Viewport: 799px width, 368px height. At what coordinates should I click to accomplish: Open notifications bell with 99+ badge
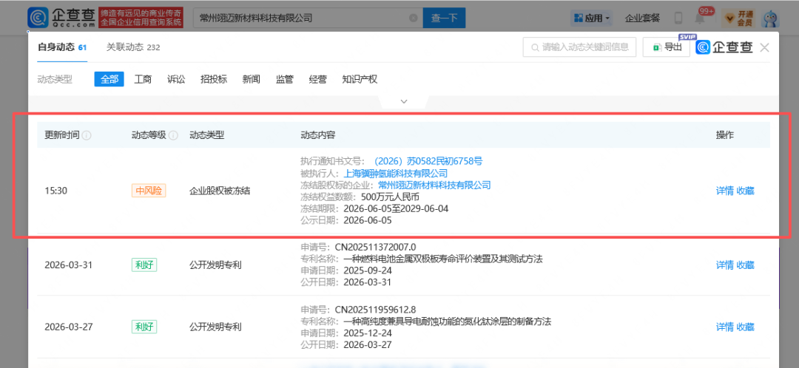[701, 17]
